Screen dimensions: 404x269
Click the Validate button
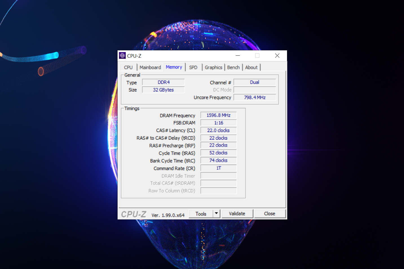(x=237, y=214)
